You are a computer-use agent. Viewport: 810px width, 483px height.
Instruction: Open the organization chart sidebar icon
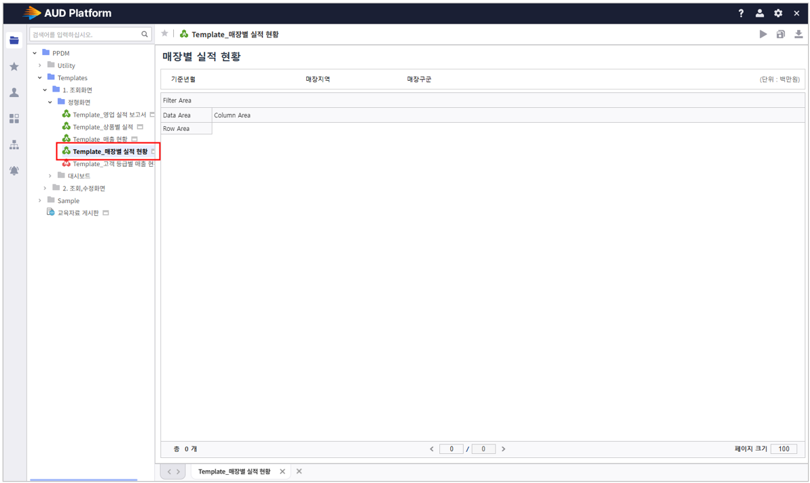pyautogui.click(x=14, y=145)
